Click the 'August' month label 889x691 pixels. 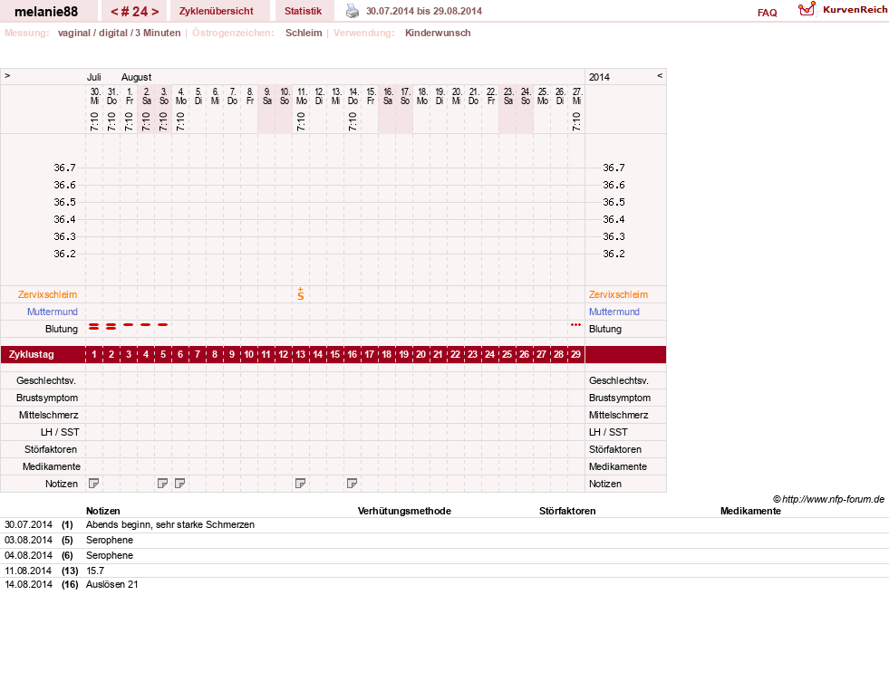pos(136,77)
